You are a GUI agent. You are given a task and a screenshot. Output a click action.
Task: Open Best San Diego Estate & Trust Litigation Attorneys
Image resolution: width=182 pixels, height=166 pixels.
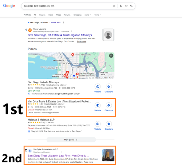pos(60,35)
